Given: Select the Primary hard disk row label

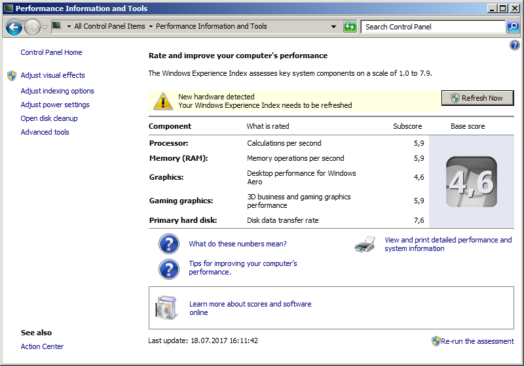Looking at the screenshot, I should [x=183, y=220].
